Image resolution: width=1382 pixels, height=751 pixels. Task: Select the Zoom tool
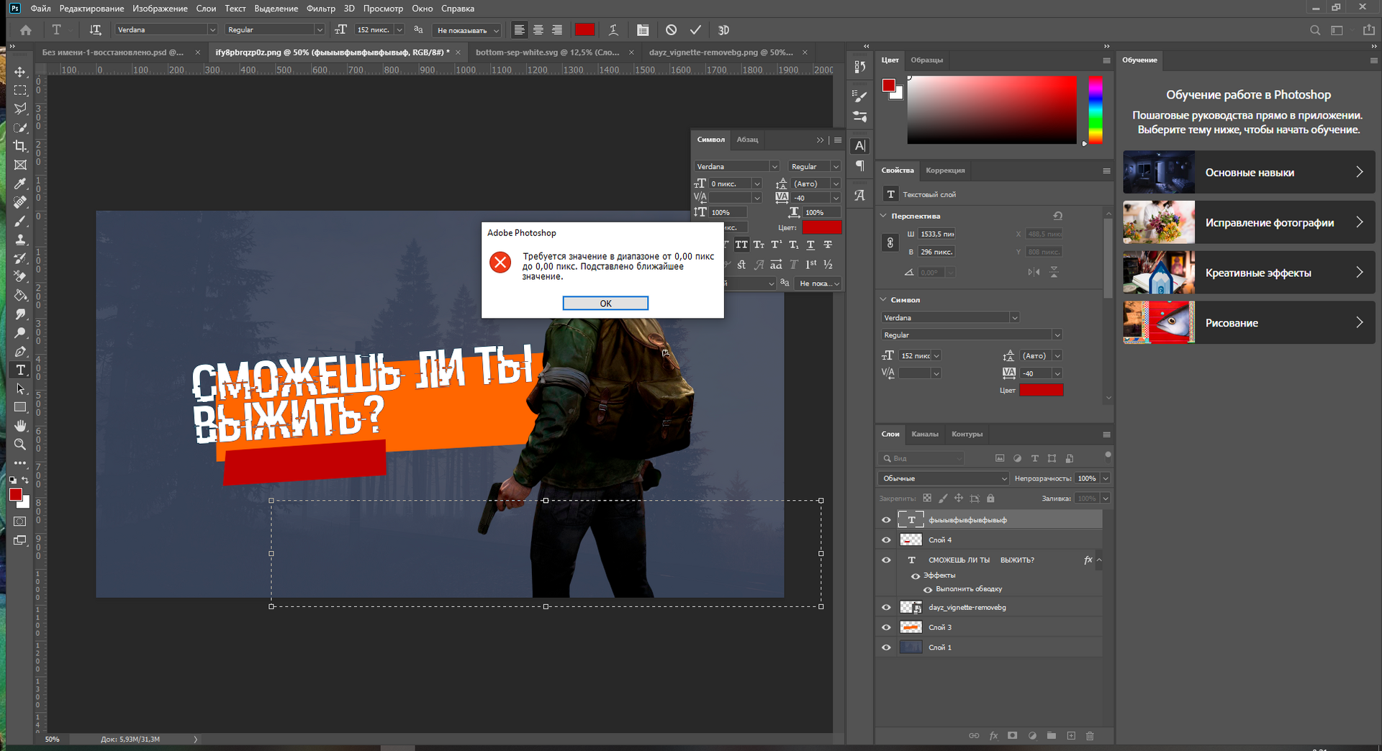click(x=20, y=445)
